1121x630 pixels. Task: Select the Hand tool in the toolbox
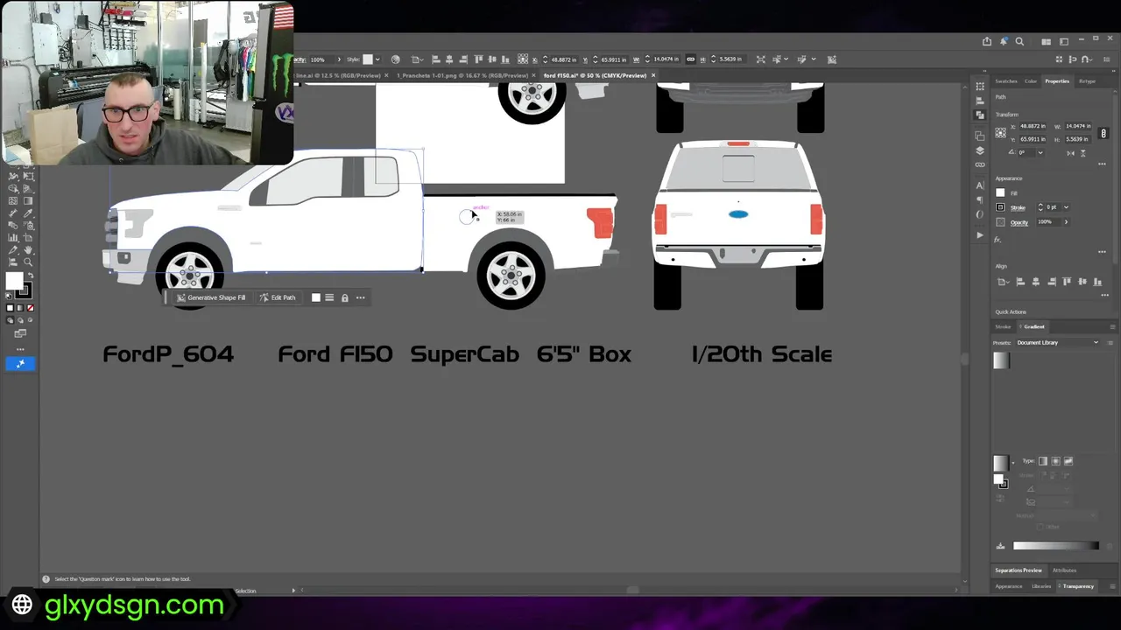pos(28,249)
